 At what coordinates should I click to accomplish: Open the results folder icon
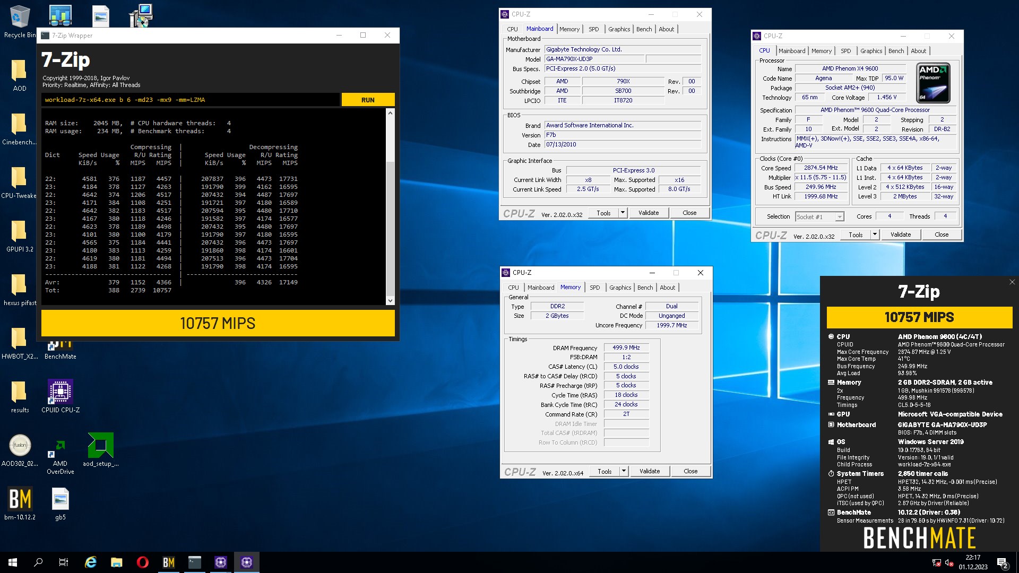click(20, 397)
